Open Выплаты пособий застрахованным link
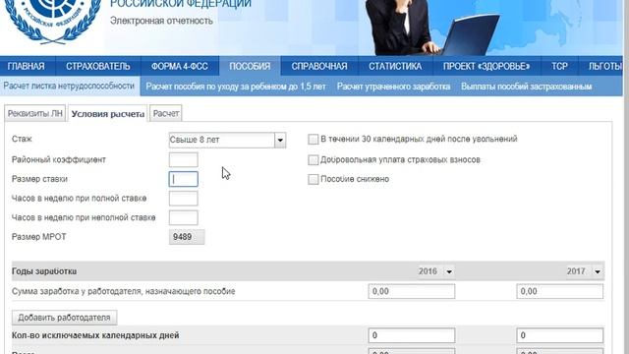This screenshot has width=629, height=354. [527, 87]
